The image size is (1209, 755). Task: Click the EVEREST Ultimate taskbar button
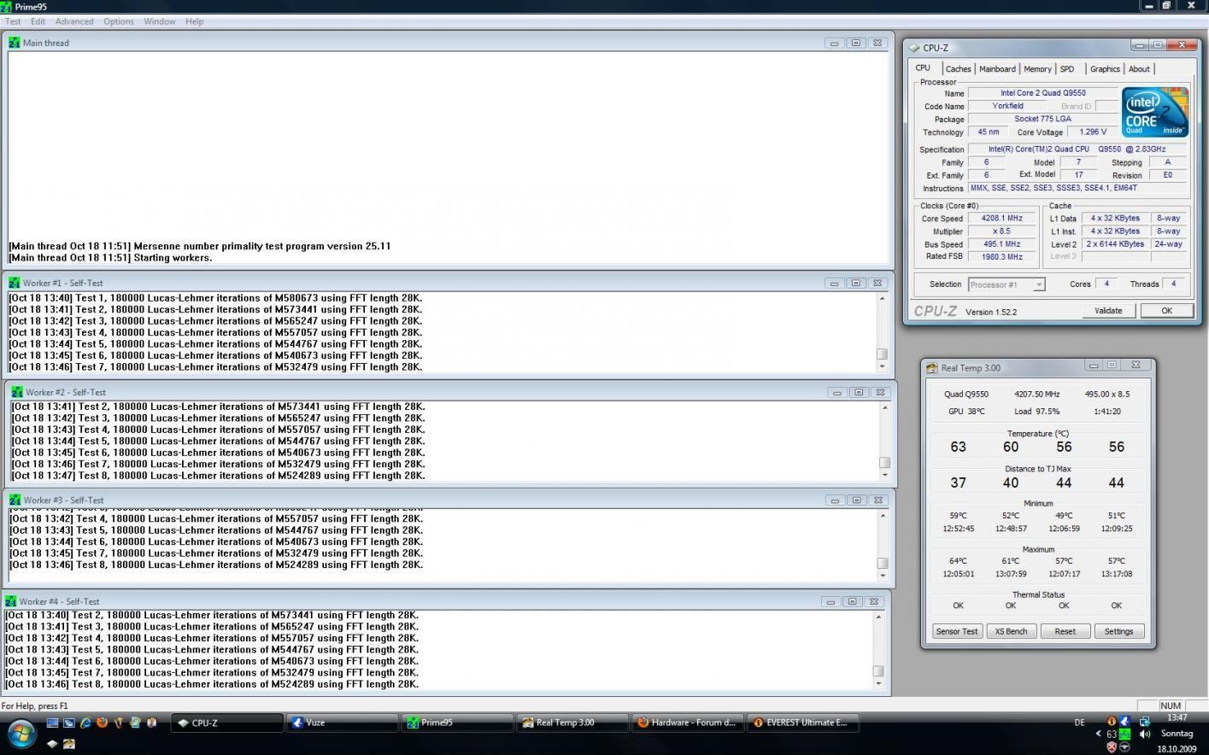[803, 723]
